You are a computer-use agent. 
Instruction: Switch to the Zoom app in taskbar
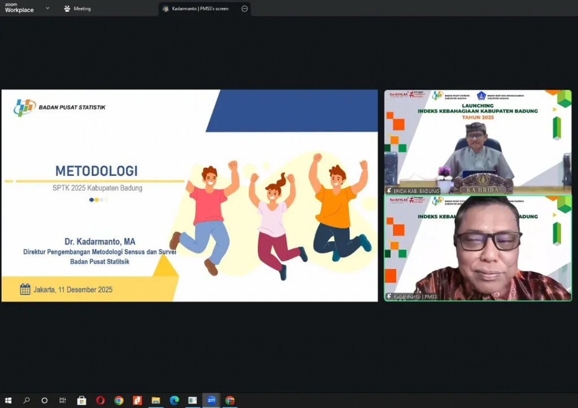(211, 400)
